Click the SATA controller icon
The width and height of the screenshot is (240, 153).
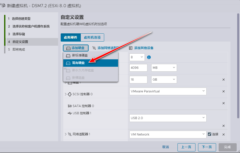point(70,106)
